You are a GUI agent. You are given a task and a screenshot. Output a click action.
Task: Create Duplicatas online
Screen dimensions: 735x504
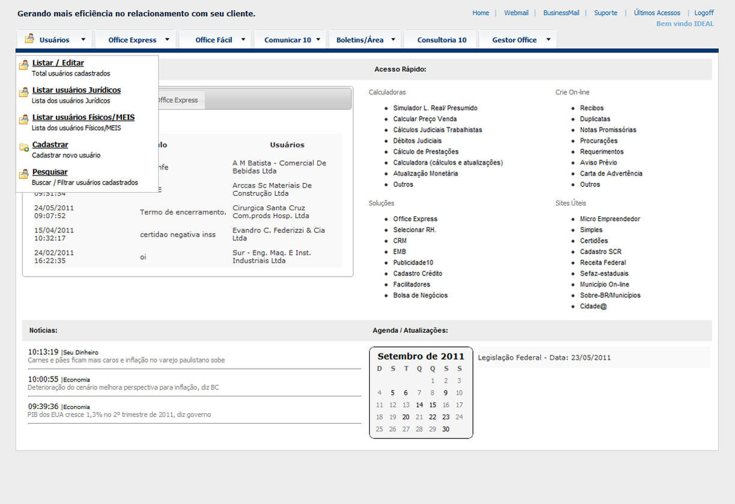595,119
